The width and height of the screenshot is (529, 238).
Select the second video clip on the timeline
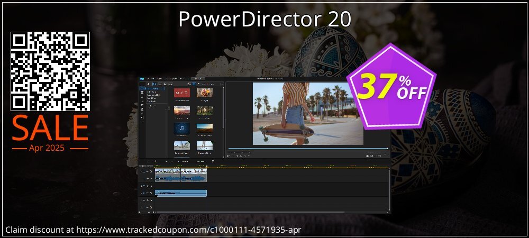click(x=194, y=175)
